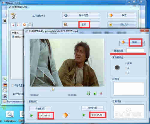Click the video preview frame

pyautogui.click(x=67, y=63)
